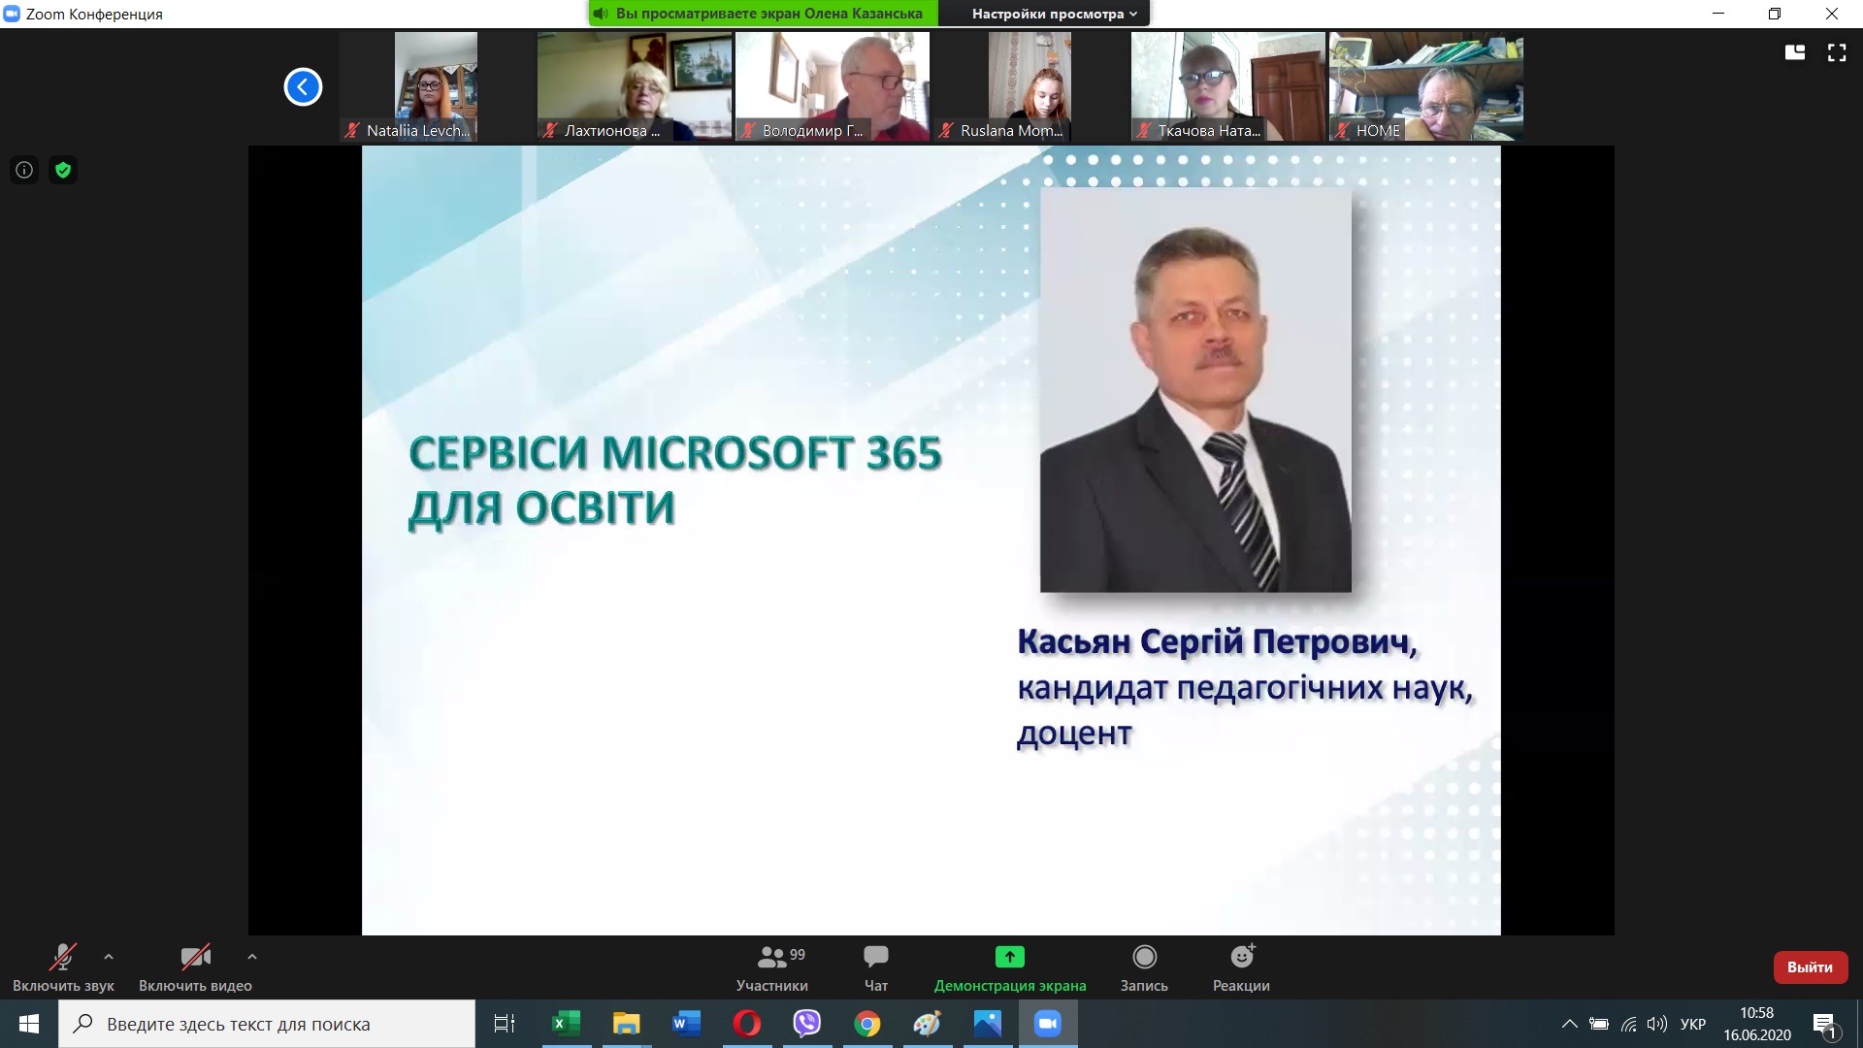Screen dimensions: 1863x1048
Task: Open the Reactions emoji menu
Action: (x=1241, y=958)
